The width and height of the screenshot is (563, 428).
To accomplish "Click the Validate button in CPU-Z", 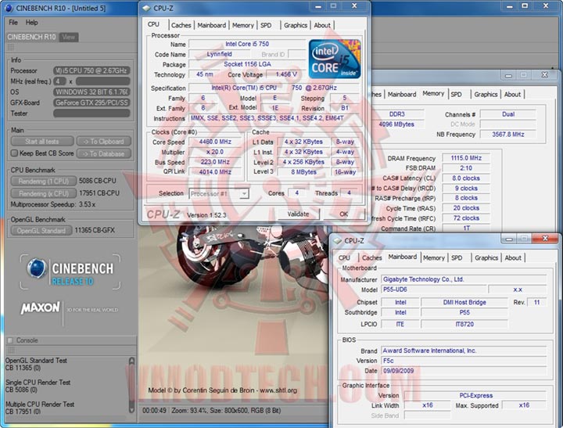I will [298, 214].
